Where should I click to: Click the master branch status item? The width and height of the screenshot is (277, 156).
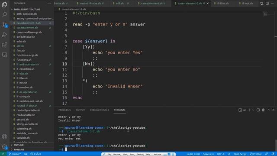click(14, 154)
